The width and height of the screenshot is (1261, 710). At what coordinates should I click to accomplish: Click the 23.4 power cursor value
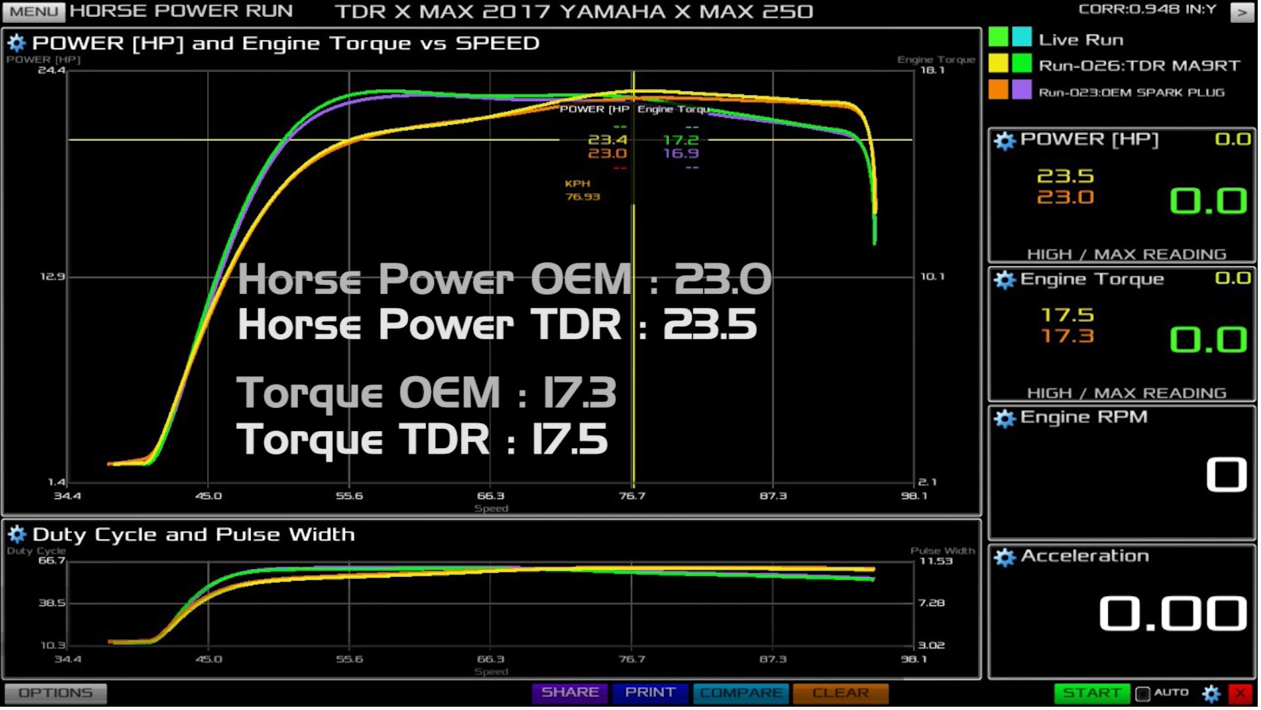tap(610, 140)
